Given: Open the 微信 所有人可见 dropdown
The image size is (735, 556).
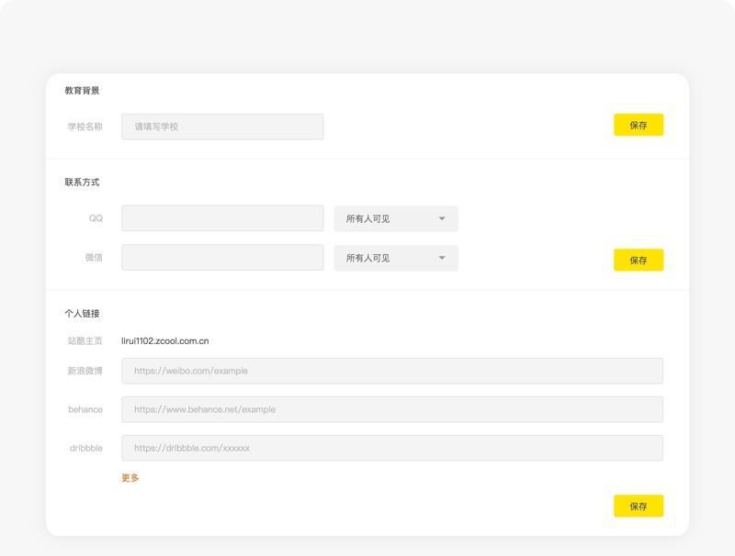Looking at the screenshot, I should 396,258.
